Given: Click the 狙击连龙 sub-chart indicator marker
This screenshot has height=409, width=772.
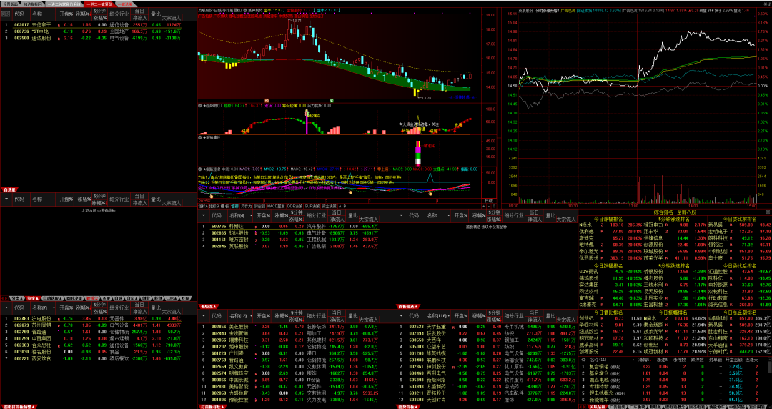Looking at the screenshot, I should (200, 169).
